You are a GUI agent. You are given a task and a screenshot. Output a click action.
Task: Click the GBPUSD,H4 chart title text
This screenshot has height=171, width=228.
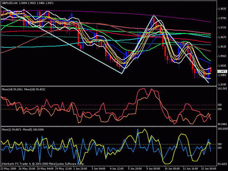click(9, 3)
